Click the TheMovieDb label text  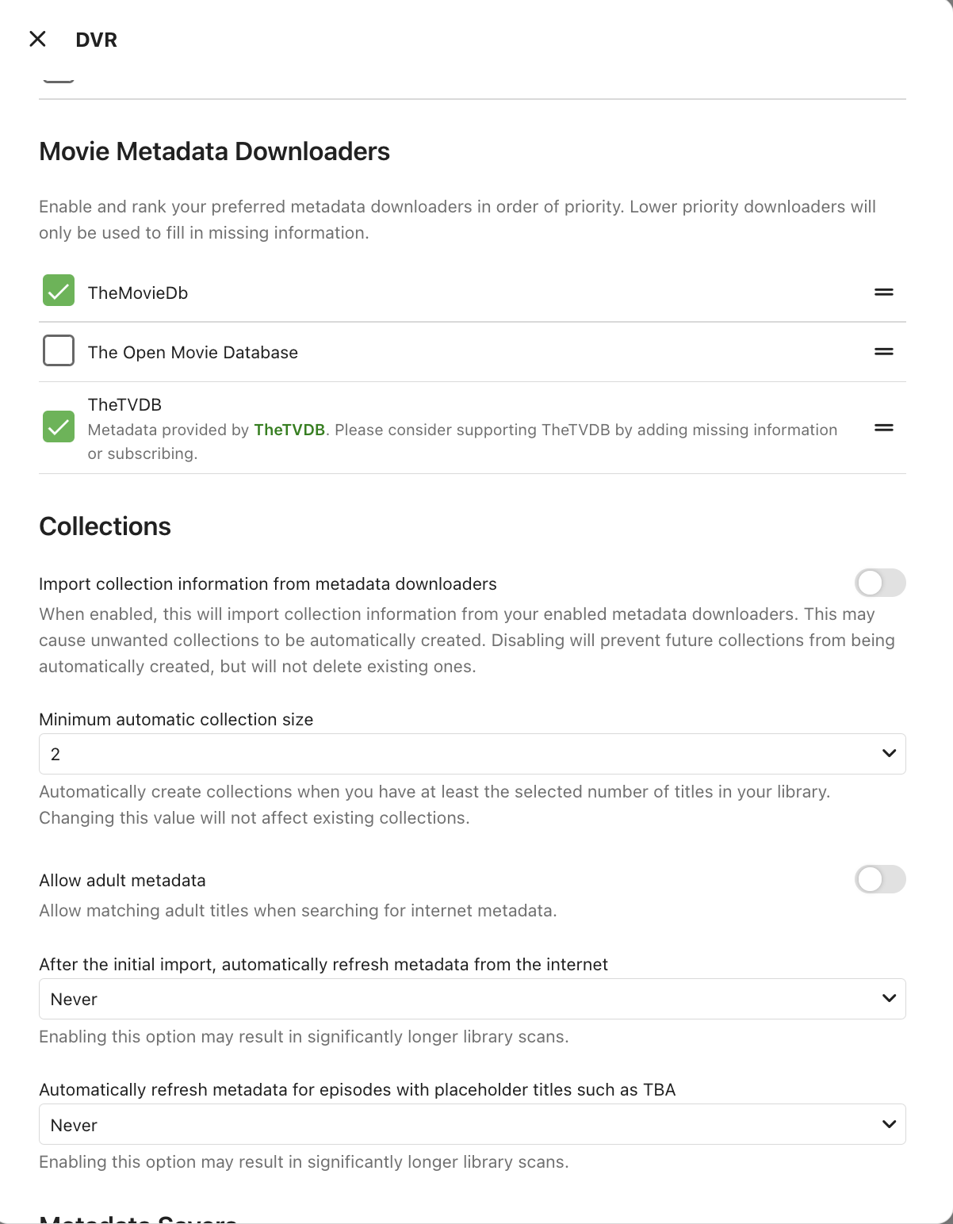[138, 293]
